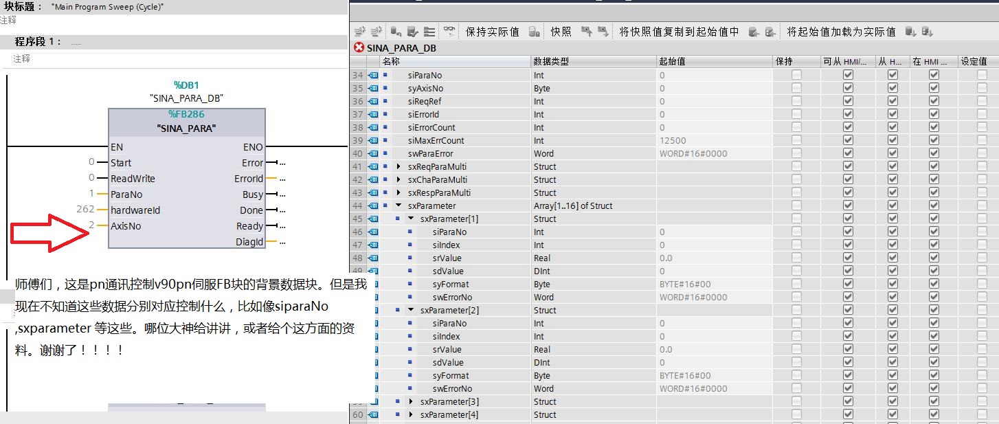This screenshot has height=424, width=999.
Task: Click the monitor-all glasses icon in toolbar
Action: [x=449, y=32]
